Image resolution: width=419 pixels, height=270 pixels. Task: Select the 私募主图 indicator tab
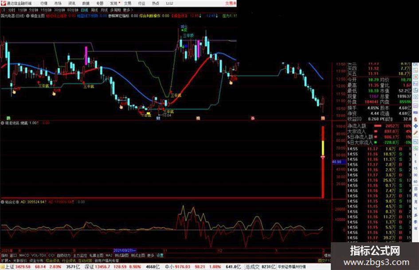pos(96,255)
